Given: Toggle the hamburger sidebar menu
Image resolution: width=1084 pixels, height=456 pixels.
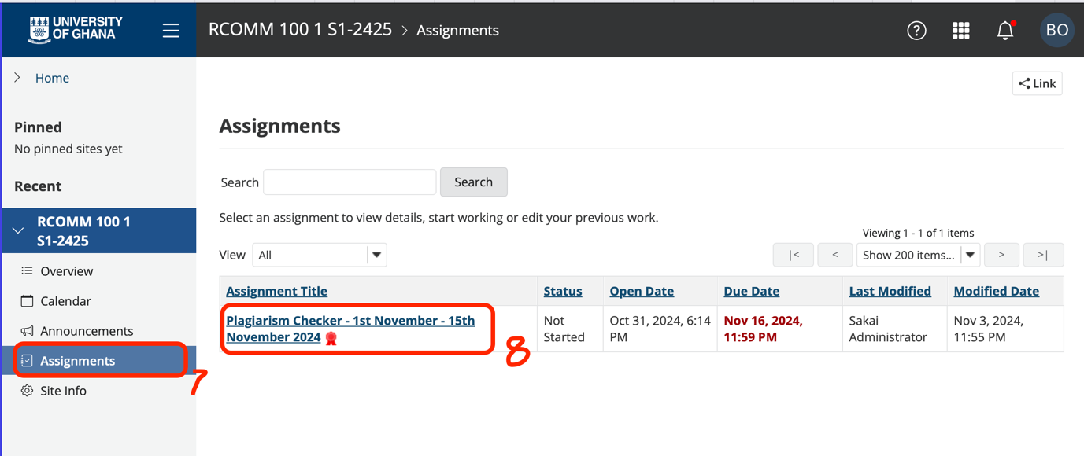Looking at the screenshot, I should click(x=171, y=31).
